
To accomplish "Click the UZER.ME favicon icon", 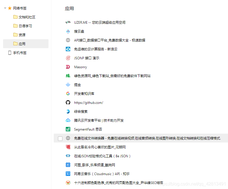I will click(x=68, y=22).
